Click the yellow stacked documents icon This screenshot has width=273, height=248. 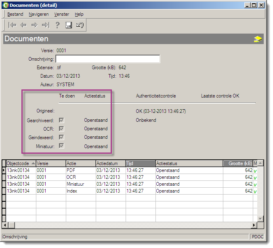[x=258, y=39]
